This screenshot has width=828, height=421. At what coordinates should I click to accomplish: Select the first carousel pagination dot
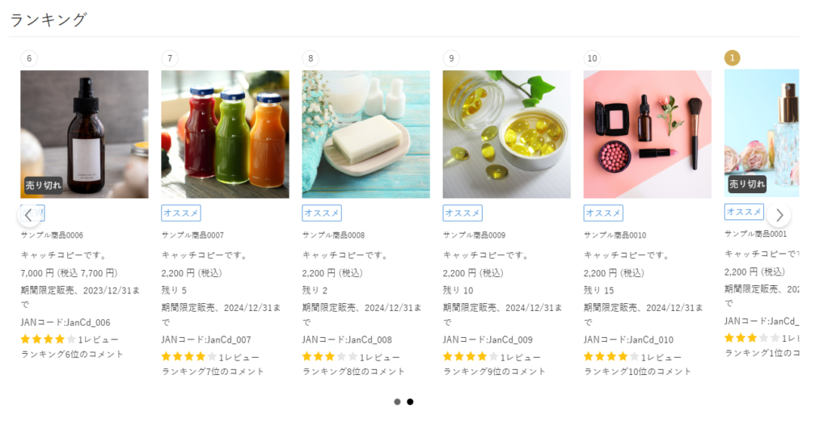pos(397,402)
